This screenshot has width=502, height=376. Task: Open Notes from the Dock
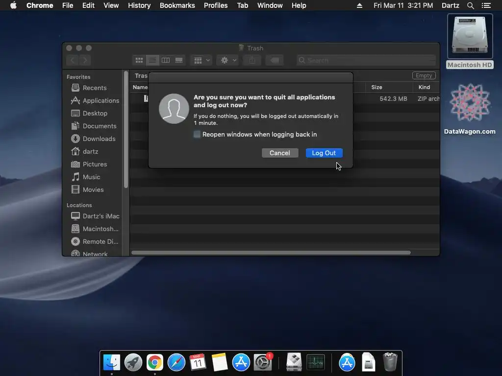point(220,362)
